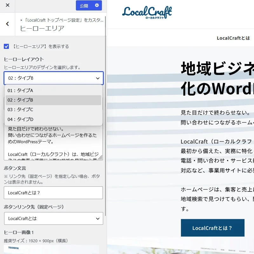Close the customizer with the X icon
The height and width of the screenshot is (254, 254).
click(x=7, y=5)
